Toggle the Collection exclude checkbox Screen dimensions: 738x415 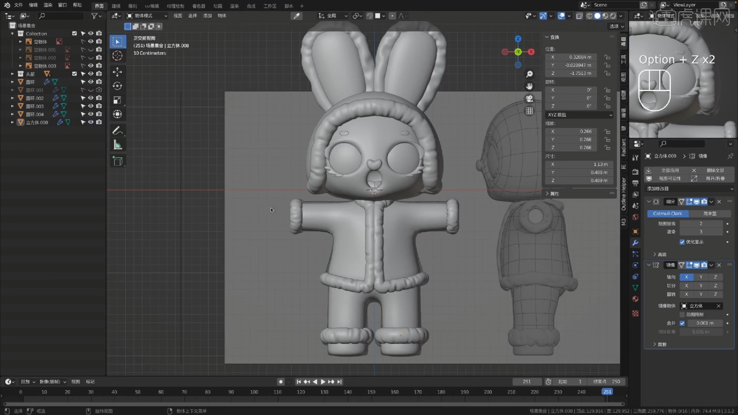coord(75,33)
